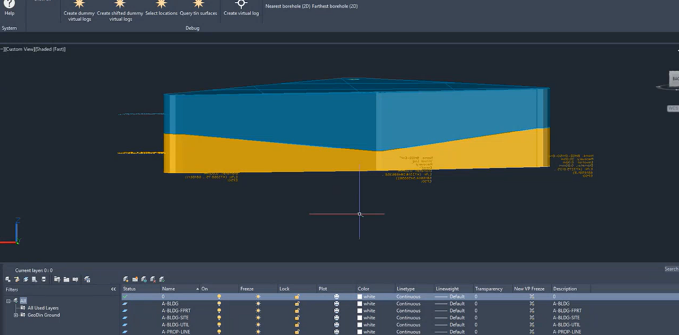679x335 pixels.
Task: Click the Select locations debug icon
Action: coord(161,5)
